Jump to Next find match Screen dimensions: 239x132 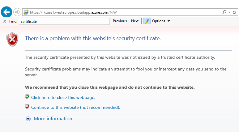click(x=135, y=21)
